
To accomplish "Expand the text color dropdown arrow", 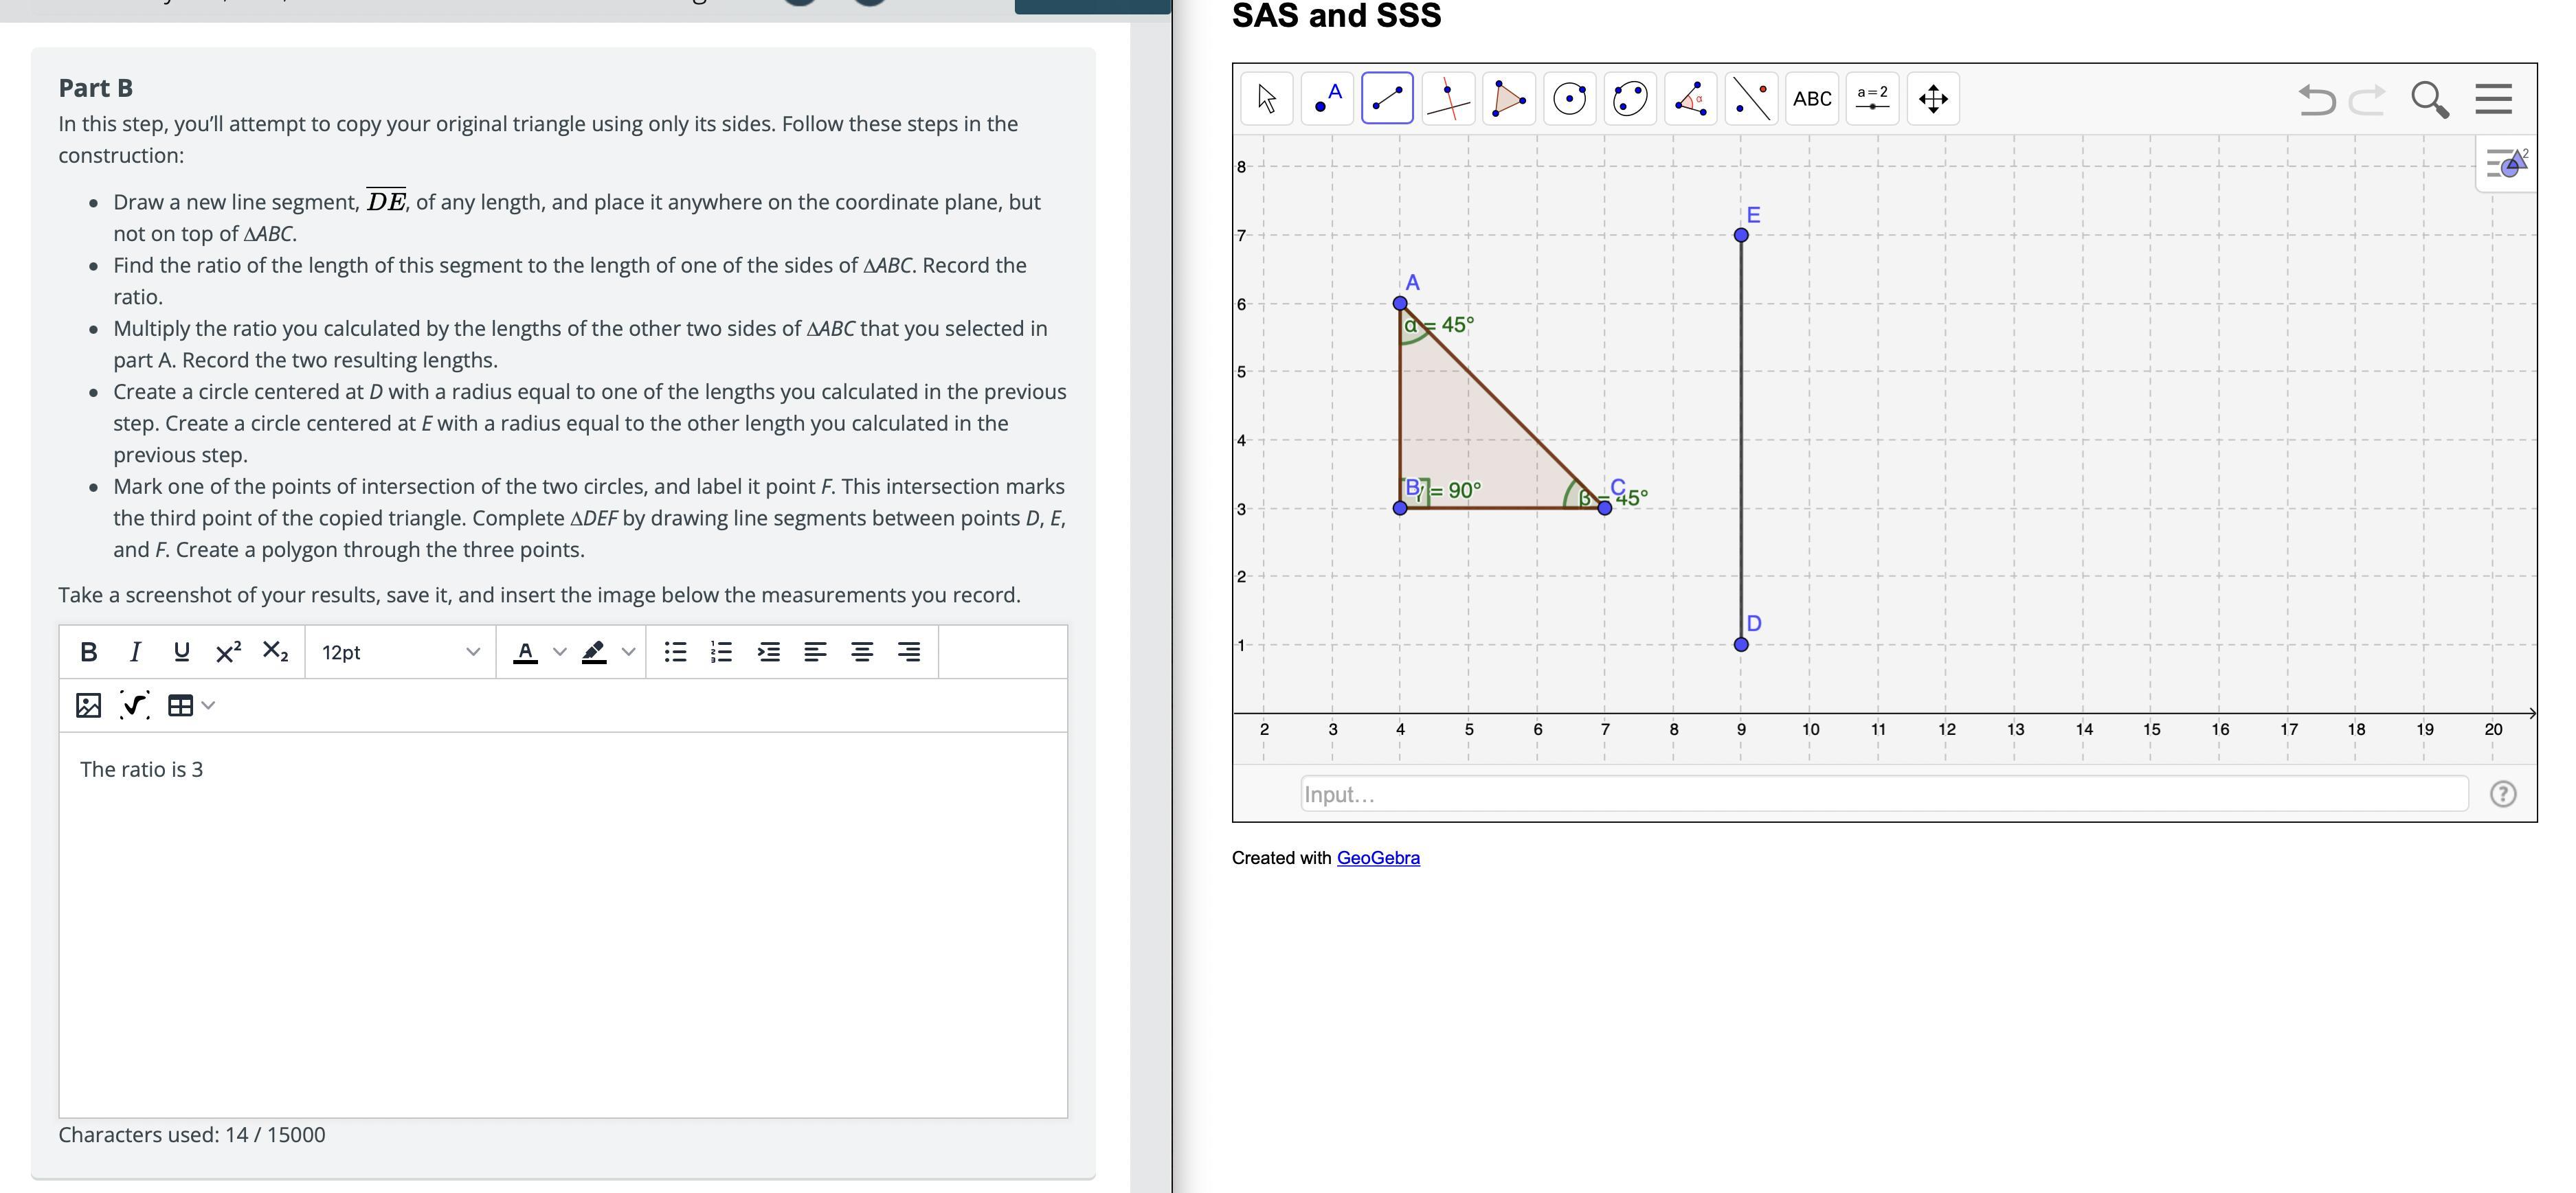I will 560,652.
